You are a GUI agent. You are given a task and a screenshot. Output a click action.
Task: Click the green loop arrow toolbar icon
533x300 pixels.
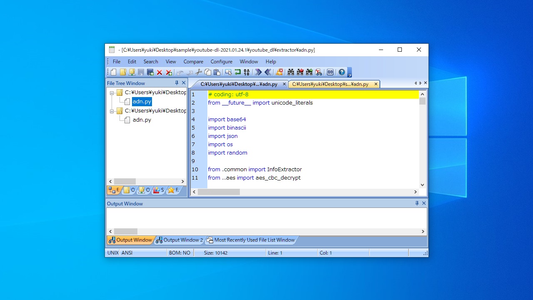click(237, 72)
